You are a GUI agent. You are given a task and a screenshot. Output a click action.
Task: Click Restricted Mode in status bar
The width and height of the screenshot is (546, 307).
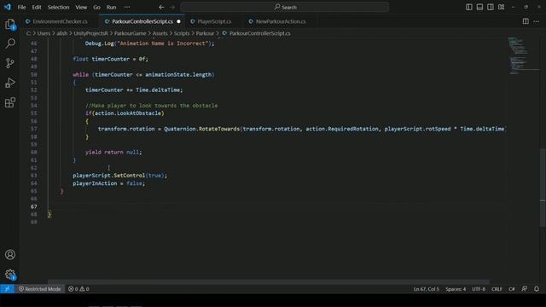[x=40, y=289]
